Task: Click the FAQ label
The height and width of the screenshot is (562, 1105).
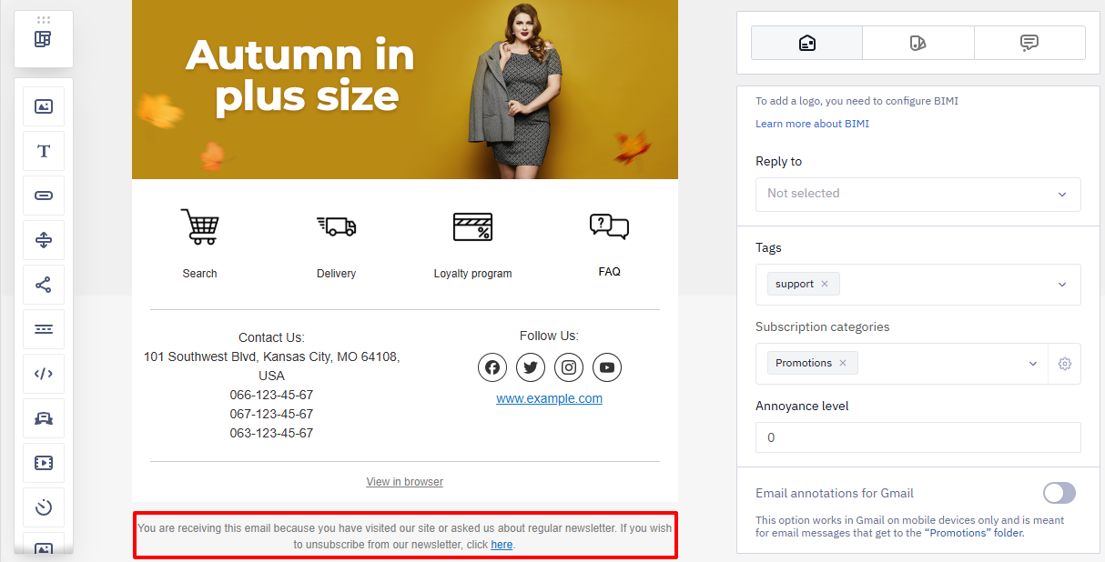Action: [x=609, y=272]
